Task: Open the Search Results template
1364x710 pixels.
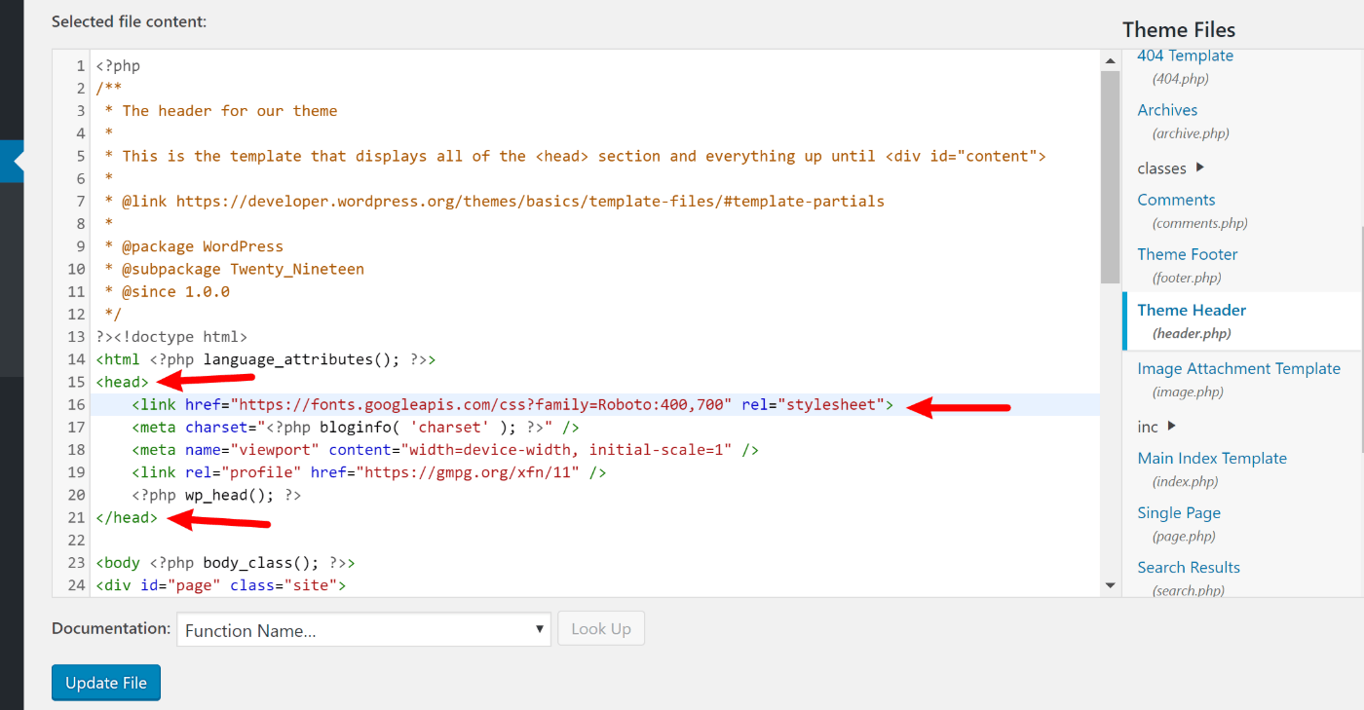Action: tap(1189, 567)
